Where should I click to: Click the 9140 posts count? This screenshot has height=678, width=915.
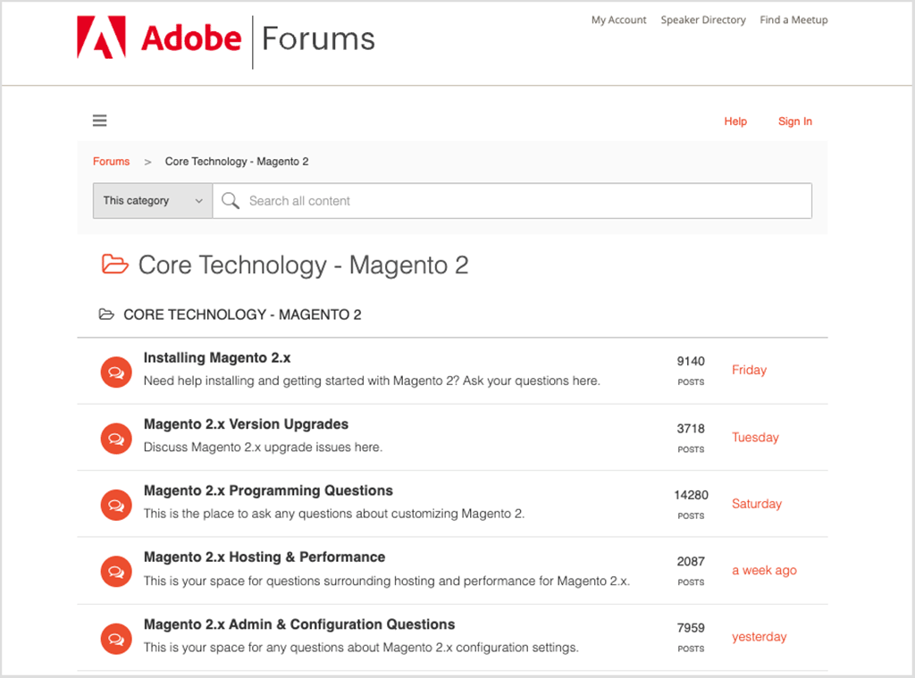coord(691,362)
